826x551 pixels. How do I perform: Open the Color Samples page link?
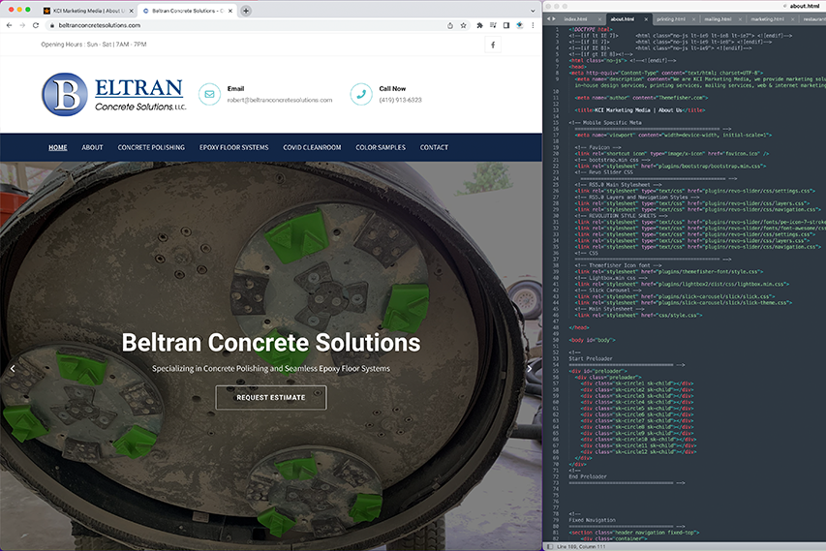click(x=381, y=147)
